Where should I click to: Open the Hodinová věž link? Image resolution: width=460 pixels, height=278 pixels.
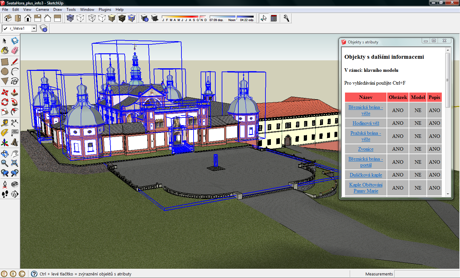[x=366, y=123]
